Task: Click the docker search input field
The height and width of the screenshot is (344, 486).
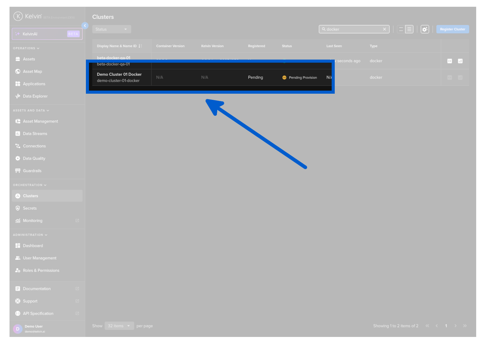Action: [353, 29]
